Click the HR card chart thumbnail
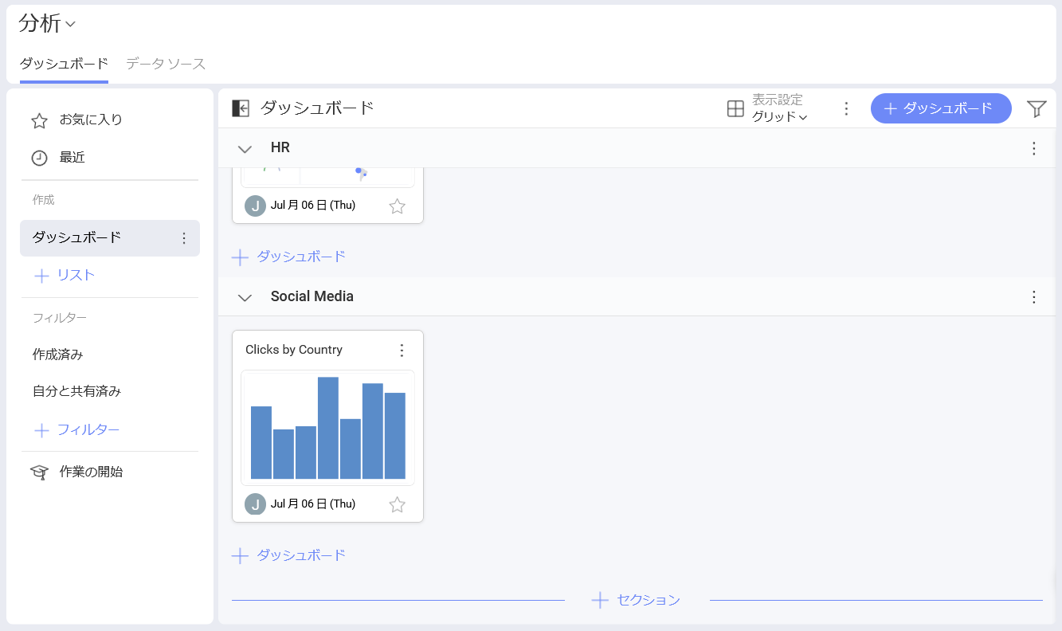The image size is (1062, 631). tap(327, 178)
